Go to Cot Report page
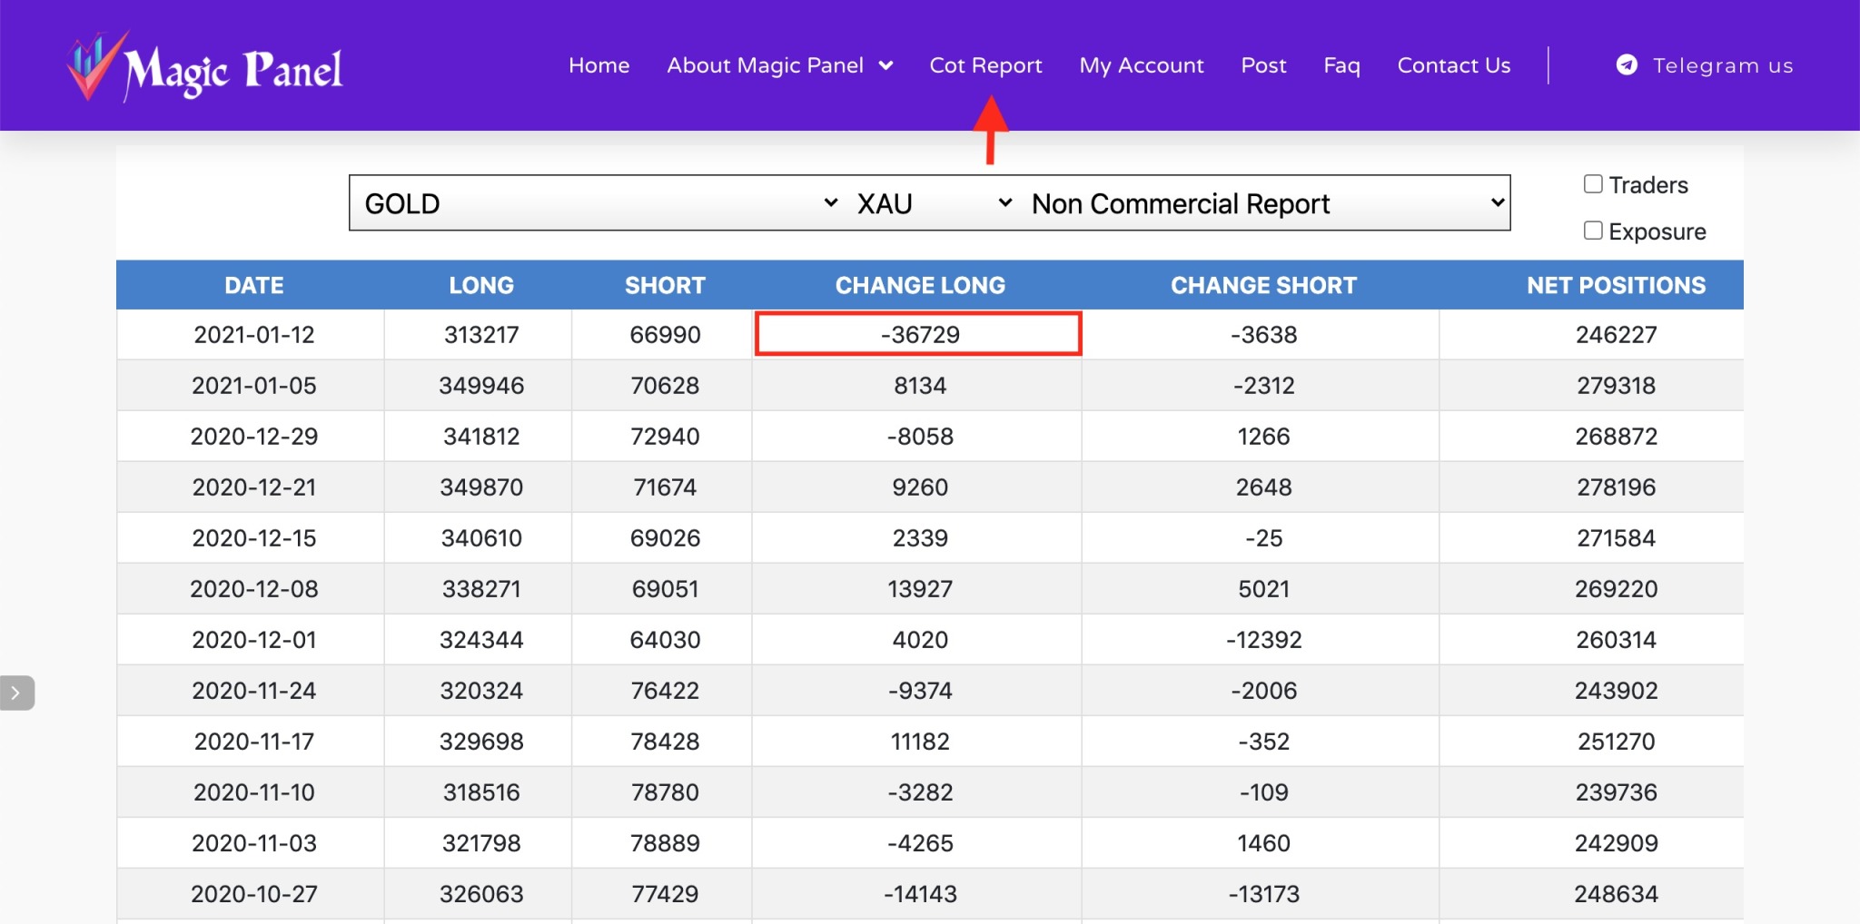Image resolution: width=1860 pixels, height=924 pixels. click(985, 65)
